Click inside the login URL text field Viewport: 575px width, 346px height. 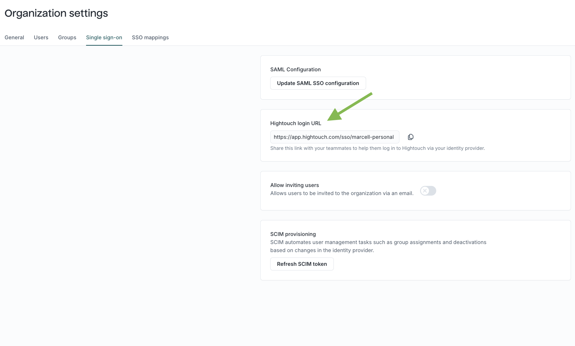pyautogui.click(x=334, y=137)
